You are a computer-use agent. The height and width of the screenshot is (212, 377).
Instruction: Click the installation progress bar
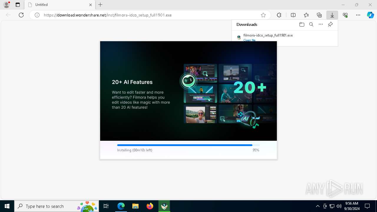point(188,145)
